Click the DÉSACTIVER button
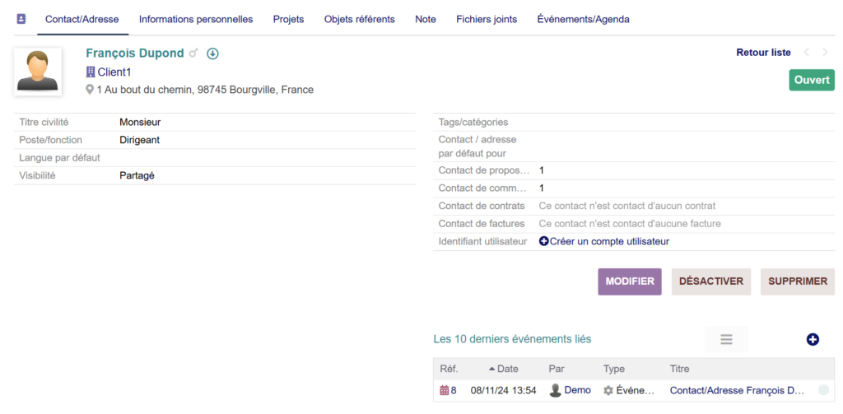843x414 pixels. [710, 281]
